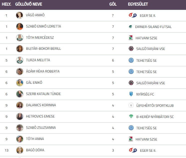
Task: Click Tehetség SE logo beside Turza Melitta
Action: (x=131, y=60)
